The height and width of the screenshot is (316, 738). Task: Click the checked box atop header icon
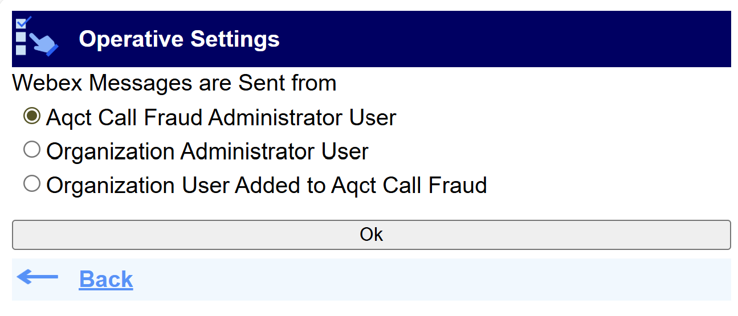[x=22, y=24]
